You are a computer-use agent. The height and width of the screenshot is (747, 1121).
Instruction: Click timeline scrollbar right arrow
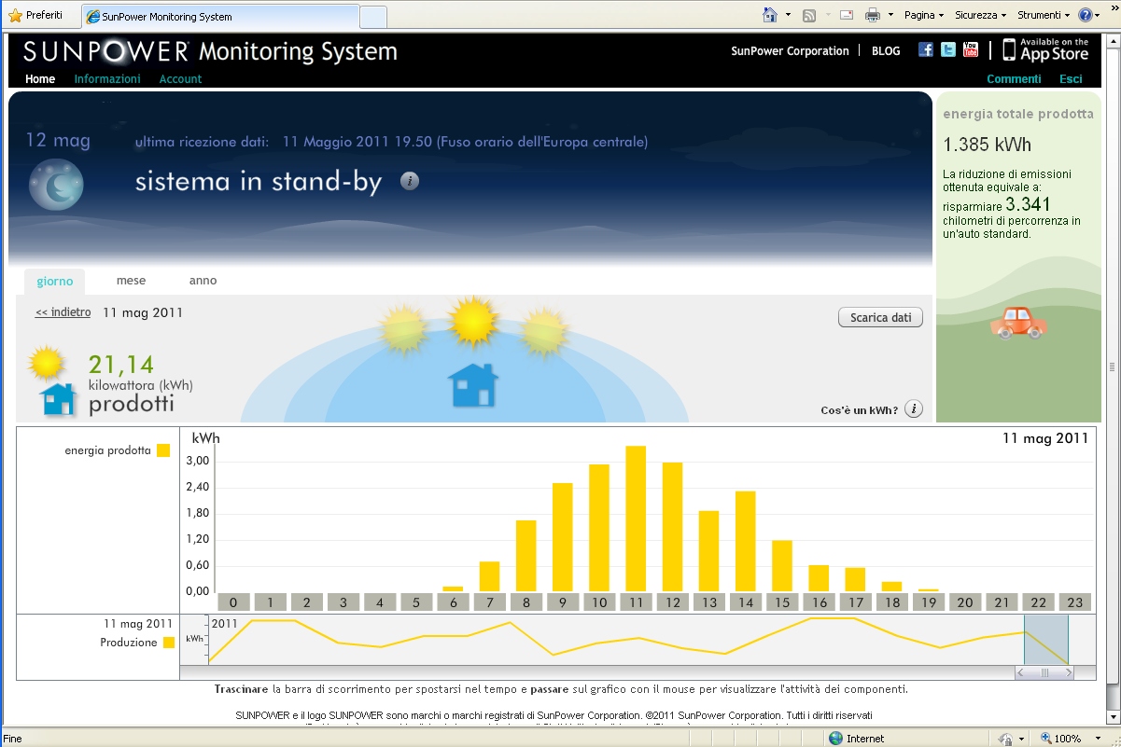(1069, 672)
